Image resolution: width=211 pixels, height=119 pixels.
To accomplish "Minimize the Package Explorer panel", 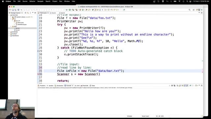I will coord(33,13).
